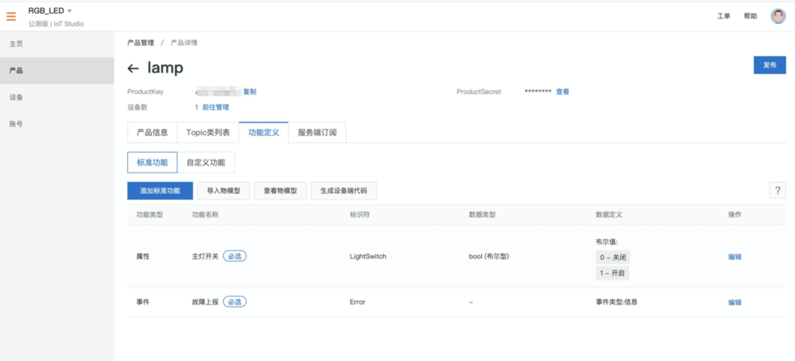Click the 主灯开关 function name
This screenshot has width=795, height=361.
tap(205, 257)
